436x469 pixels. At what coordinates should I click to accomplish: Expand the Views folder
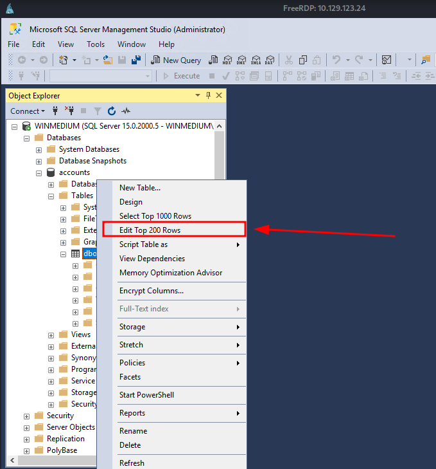click(51, 336)
